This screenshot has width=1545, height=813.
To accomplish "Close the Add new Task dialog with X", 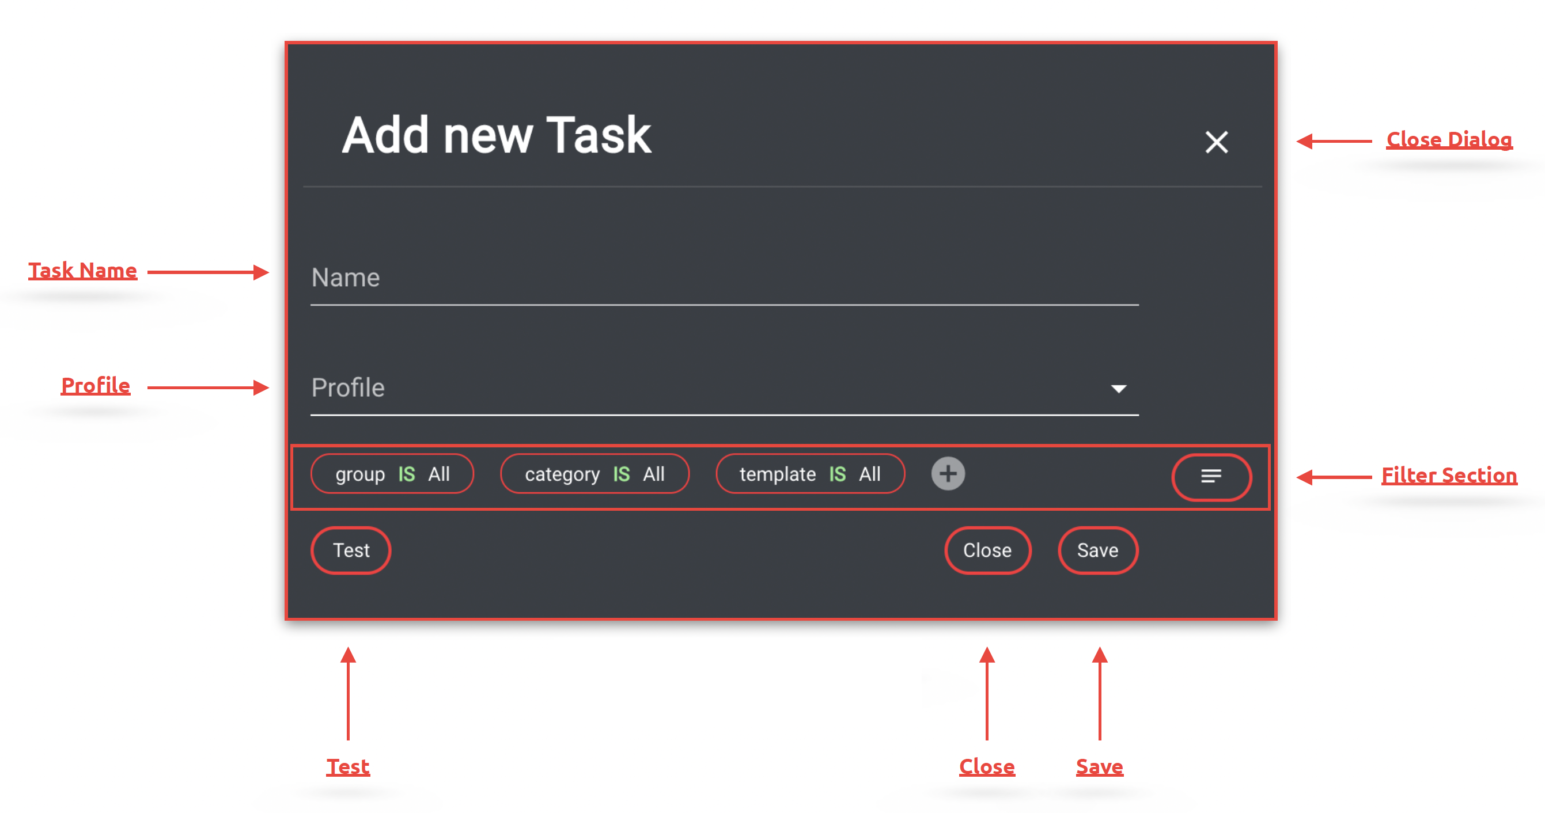I will (x=1216, y=142).
